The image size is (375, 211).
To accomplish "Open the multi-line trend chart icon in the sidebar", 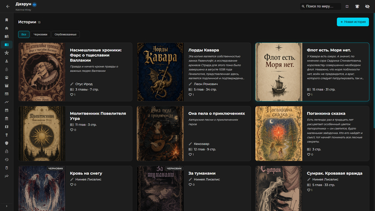I will point(6,176).
